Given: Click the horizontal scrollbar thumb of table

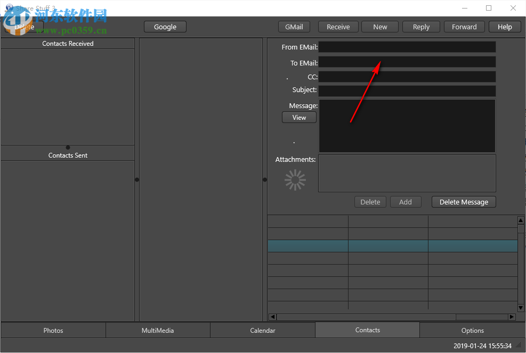Looking at the screenshot, I should [366, 317].
